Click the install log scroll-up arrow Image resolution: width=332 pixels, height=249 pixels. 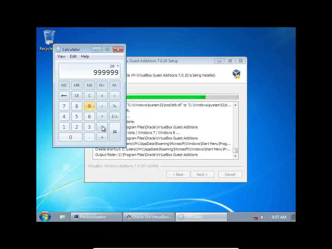click(x=235, y=105)
